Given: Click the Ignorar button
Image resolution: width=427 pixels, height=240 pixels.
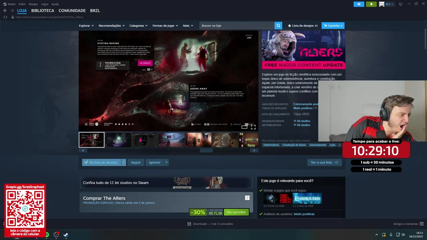Looking at the screenshot, I should 155,162.
